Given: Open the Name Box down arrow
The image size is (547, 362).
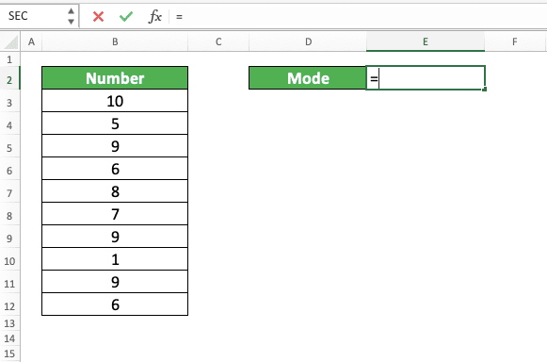Looking at the screenshot, I should 71,22.
